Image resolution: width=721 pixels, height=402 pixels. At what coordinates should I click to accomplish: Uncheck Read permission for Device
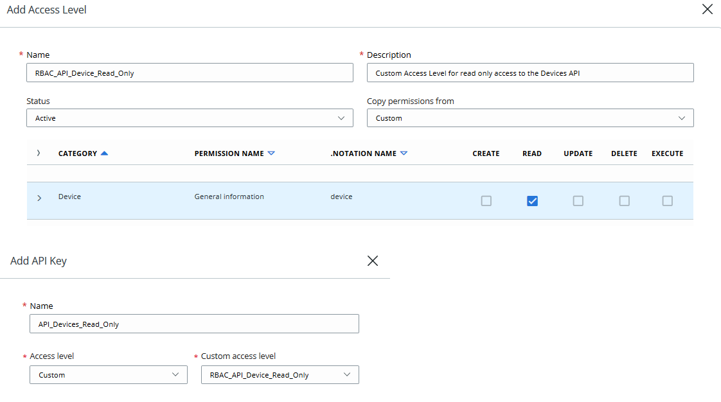tap(532, 201)
